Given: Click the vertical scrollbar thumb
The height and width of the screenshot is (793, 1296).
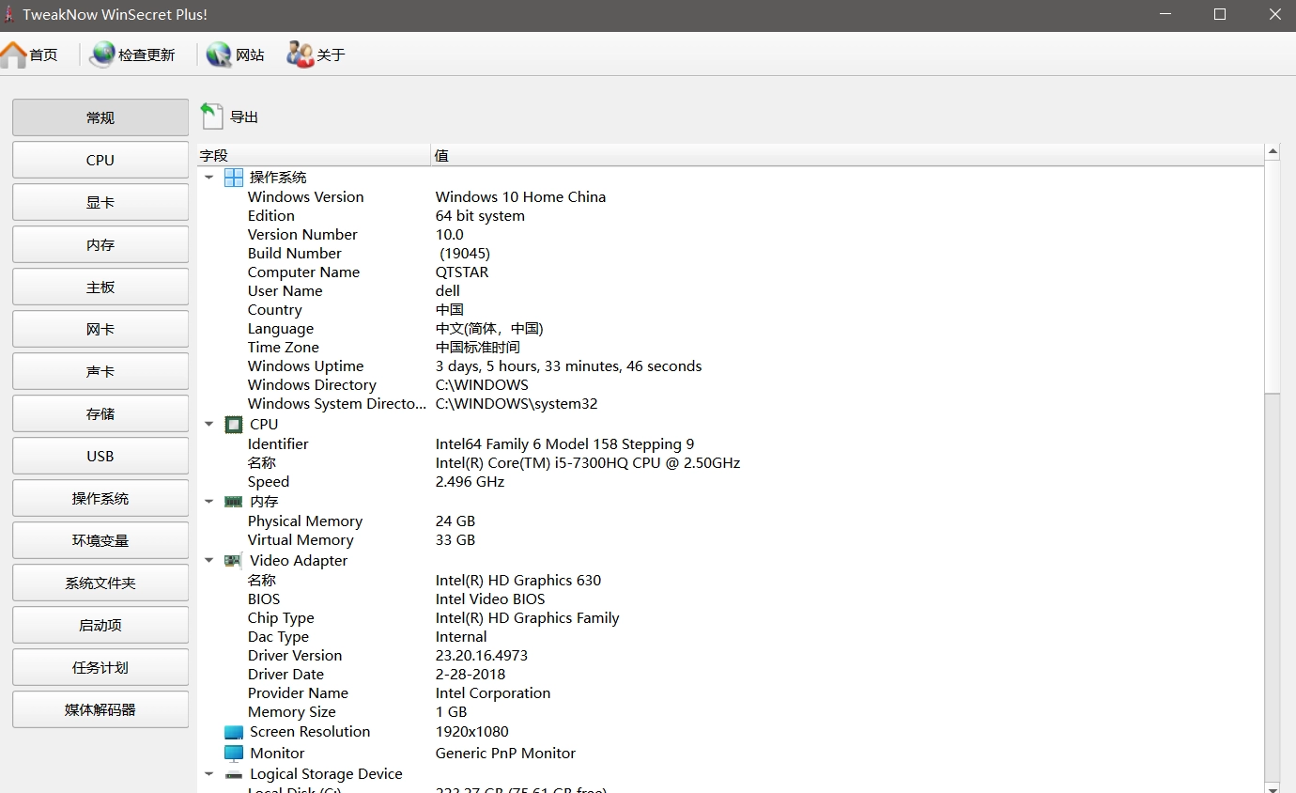Looking at the screenshot, I should pos(1273,276).
